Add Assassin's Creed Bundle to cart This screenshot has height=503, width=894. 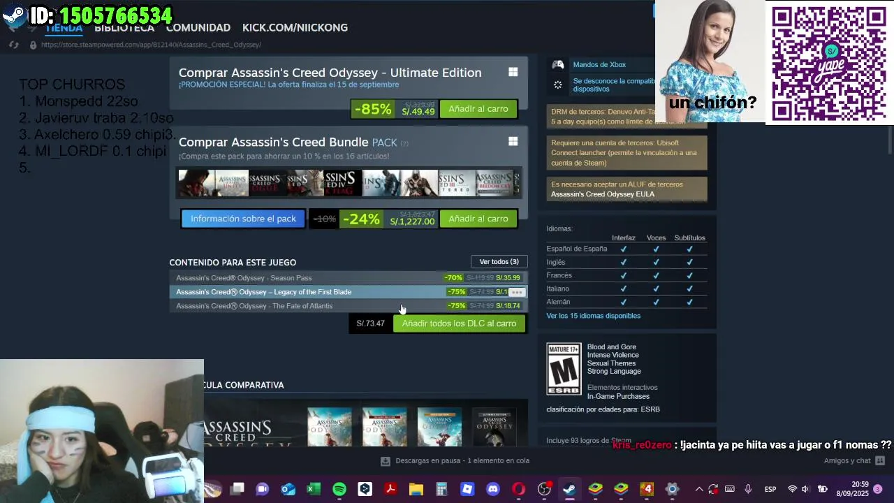[478, 219]
